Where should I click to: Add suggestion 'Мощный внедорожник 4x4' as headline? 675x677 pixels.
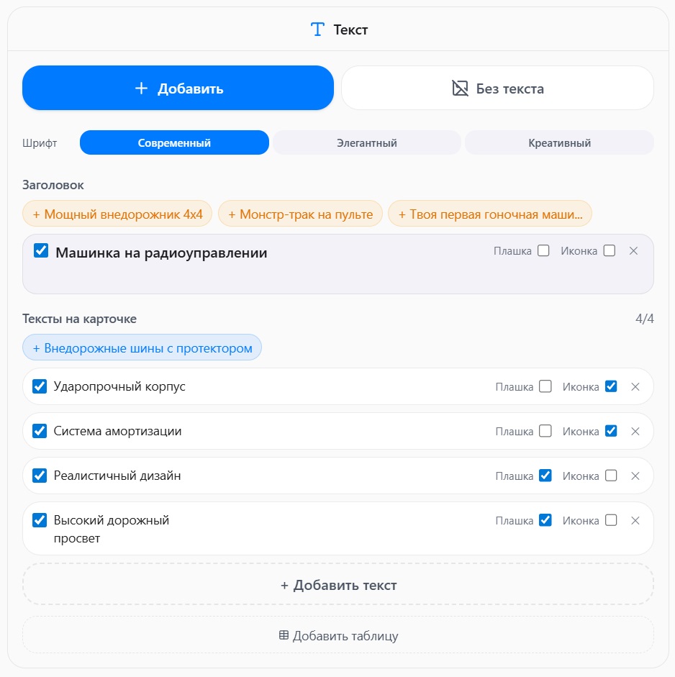tap(117, 214)
